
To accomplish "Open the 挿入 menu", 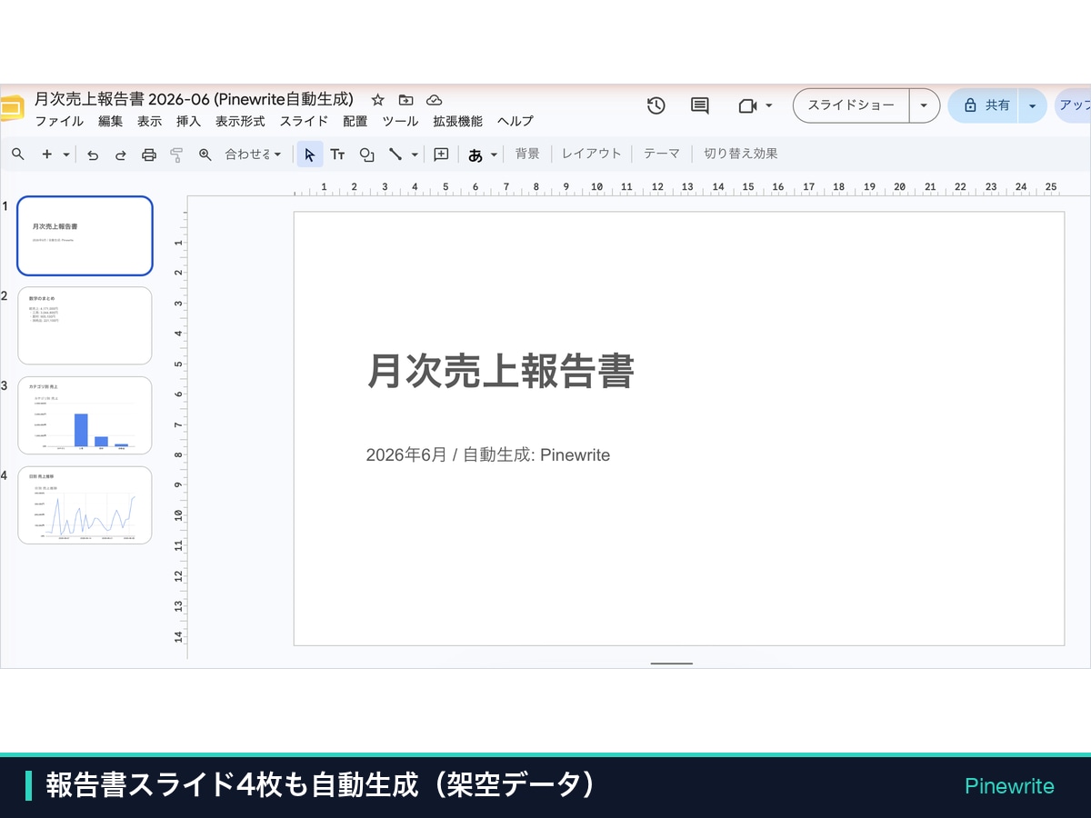I will (x=188, y=122).
